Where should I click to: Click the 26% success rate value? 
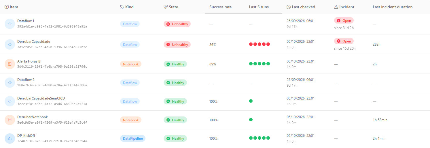tap(213, 45)
